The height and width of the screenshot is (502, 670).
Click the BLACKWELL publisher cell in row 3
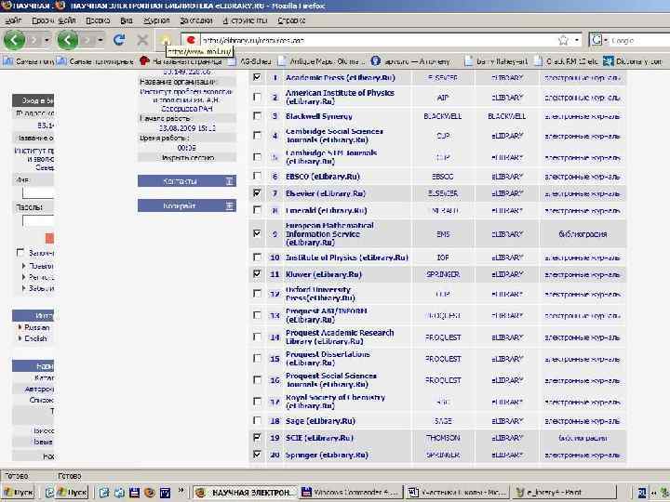(x=443, y=116)
